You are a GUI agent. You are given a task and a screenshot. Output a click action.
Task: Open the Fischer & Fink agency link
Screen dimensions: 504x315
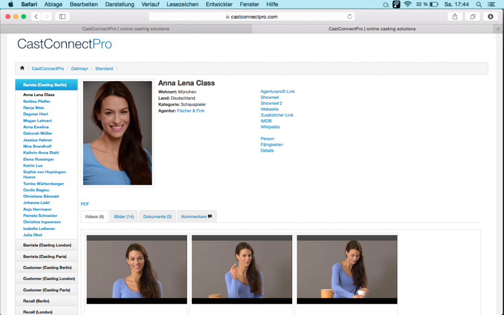pyautogui.click(x=191, y=111)
